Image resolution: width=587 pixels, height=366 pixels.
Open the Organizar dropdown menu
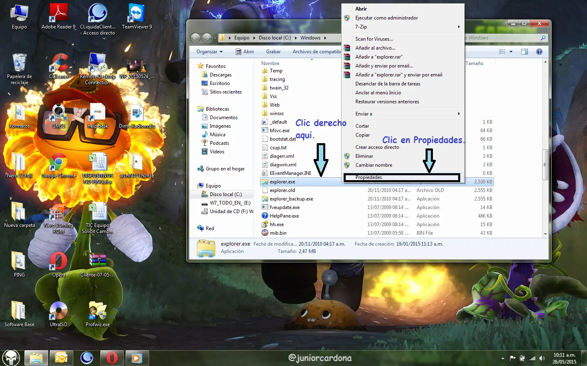(x=210, y=52)
